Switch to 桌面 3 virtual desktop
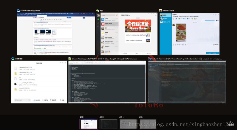237x130 pixels. point(128,124)
